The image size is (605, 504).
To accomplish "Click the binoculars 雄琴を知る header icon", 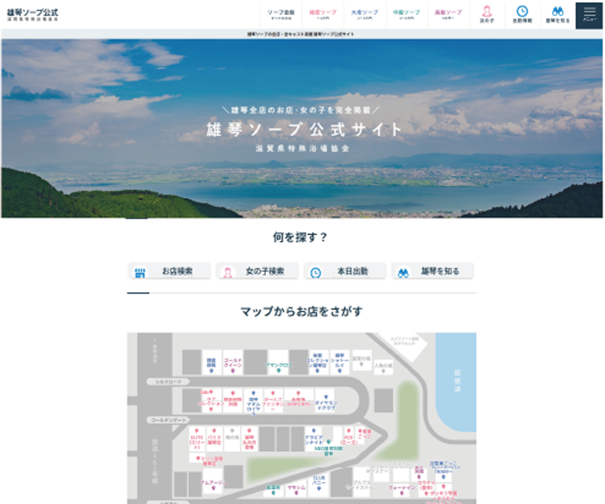I will point(557,11).
